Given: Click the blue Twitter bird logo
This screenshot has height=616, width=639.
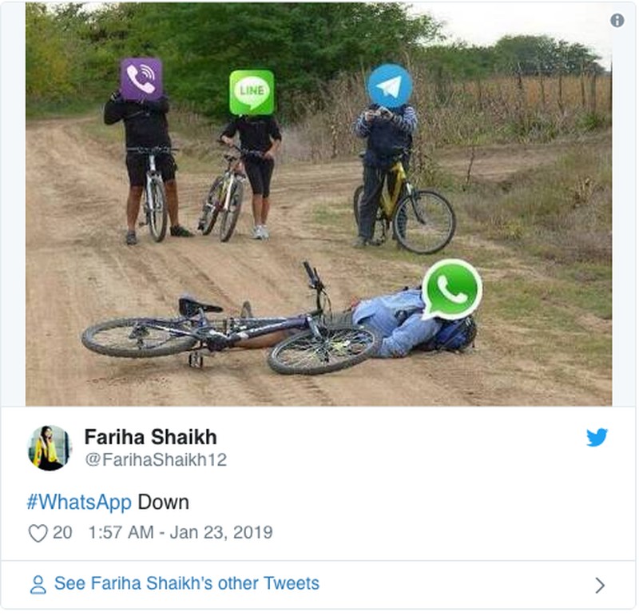Looking at the screenshot, I should click(x=597, y=438).
